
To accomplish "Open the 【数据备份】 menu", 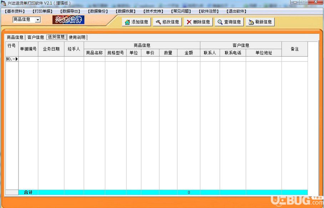I will pyautogui.click(x=98, y=11).
